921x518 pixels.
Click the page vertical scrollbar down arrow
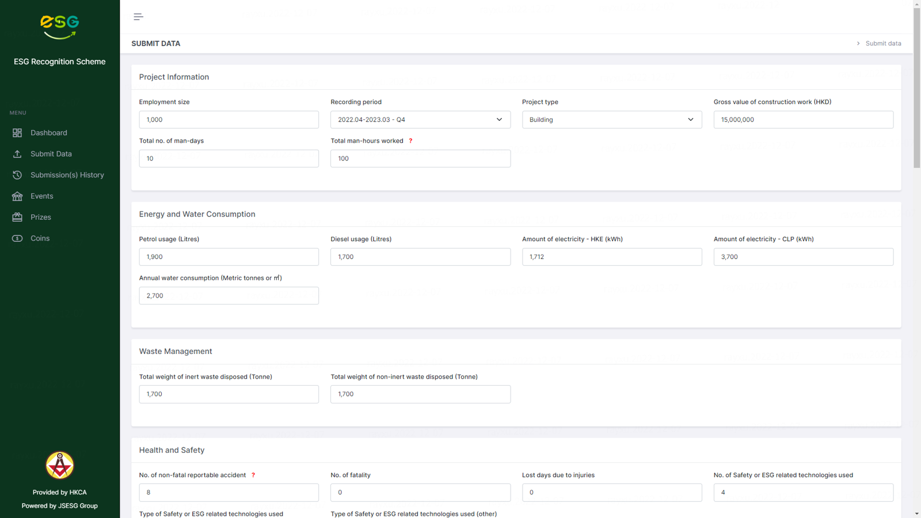(916, 513)
